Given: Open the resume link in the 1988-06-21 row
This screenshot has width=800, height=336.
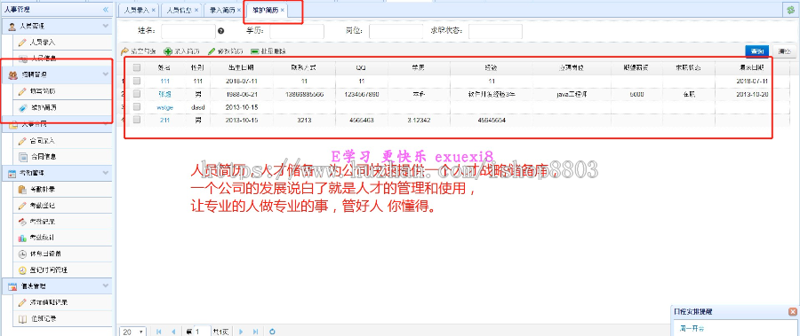Looking at the screenshot, I should 164,94.
